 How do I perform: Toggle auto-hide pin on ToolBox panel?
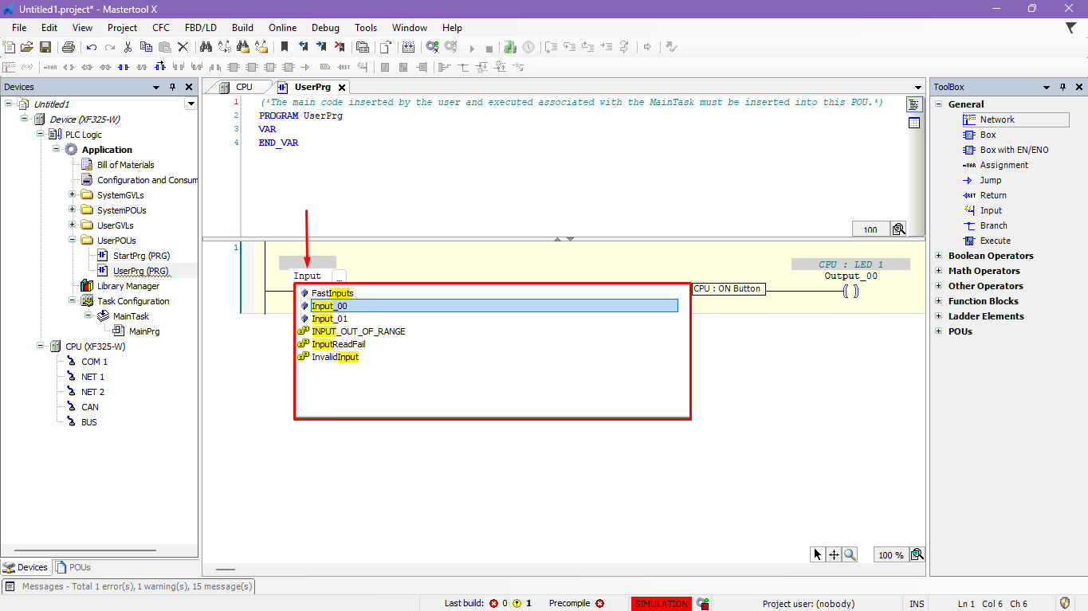coord(1064,87)
